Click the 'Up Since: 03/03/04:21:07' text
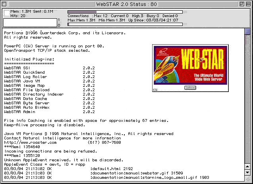This screenshot has height=184, width=253. tap(153, 20)
